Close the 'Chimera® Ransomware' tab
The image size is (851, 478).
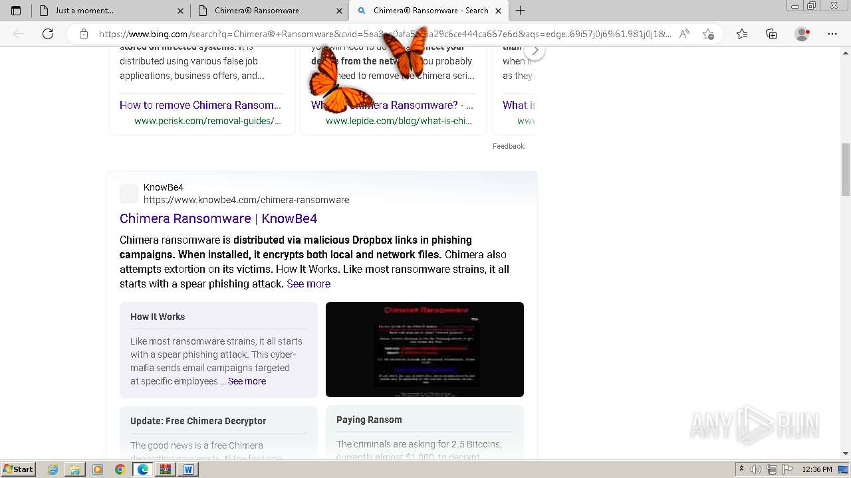coord(340,11)
